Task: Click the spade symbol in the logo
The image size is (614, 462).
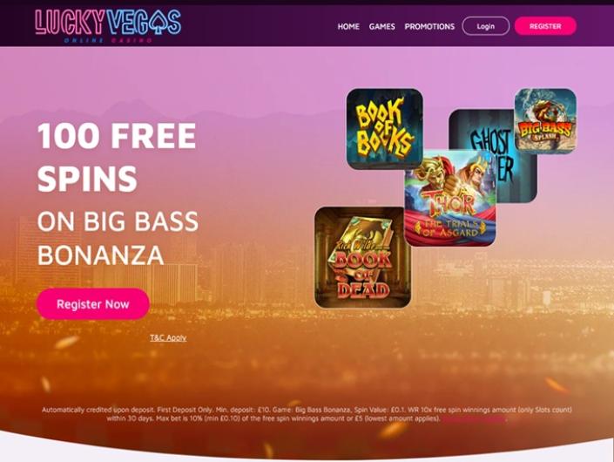Action: [x=158, y=22]
